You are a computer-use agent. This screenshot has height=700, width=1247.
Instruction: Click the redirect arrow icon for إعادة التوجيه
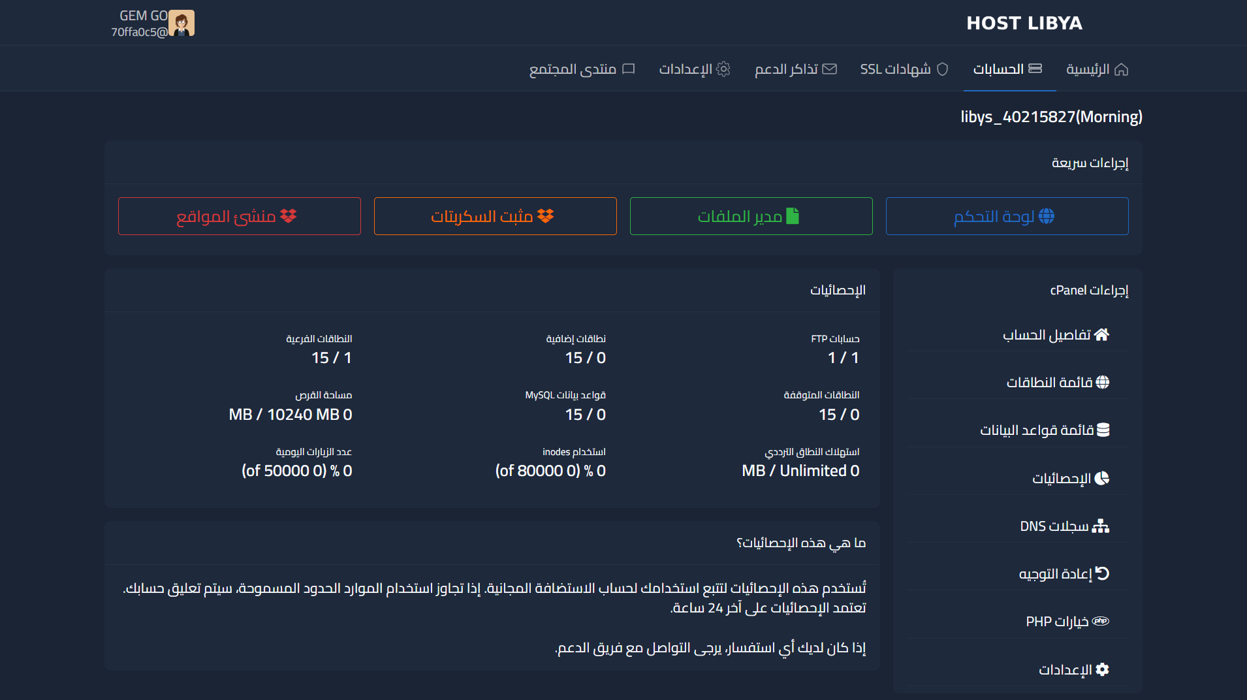pos(1103,573)
